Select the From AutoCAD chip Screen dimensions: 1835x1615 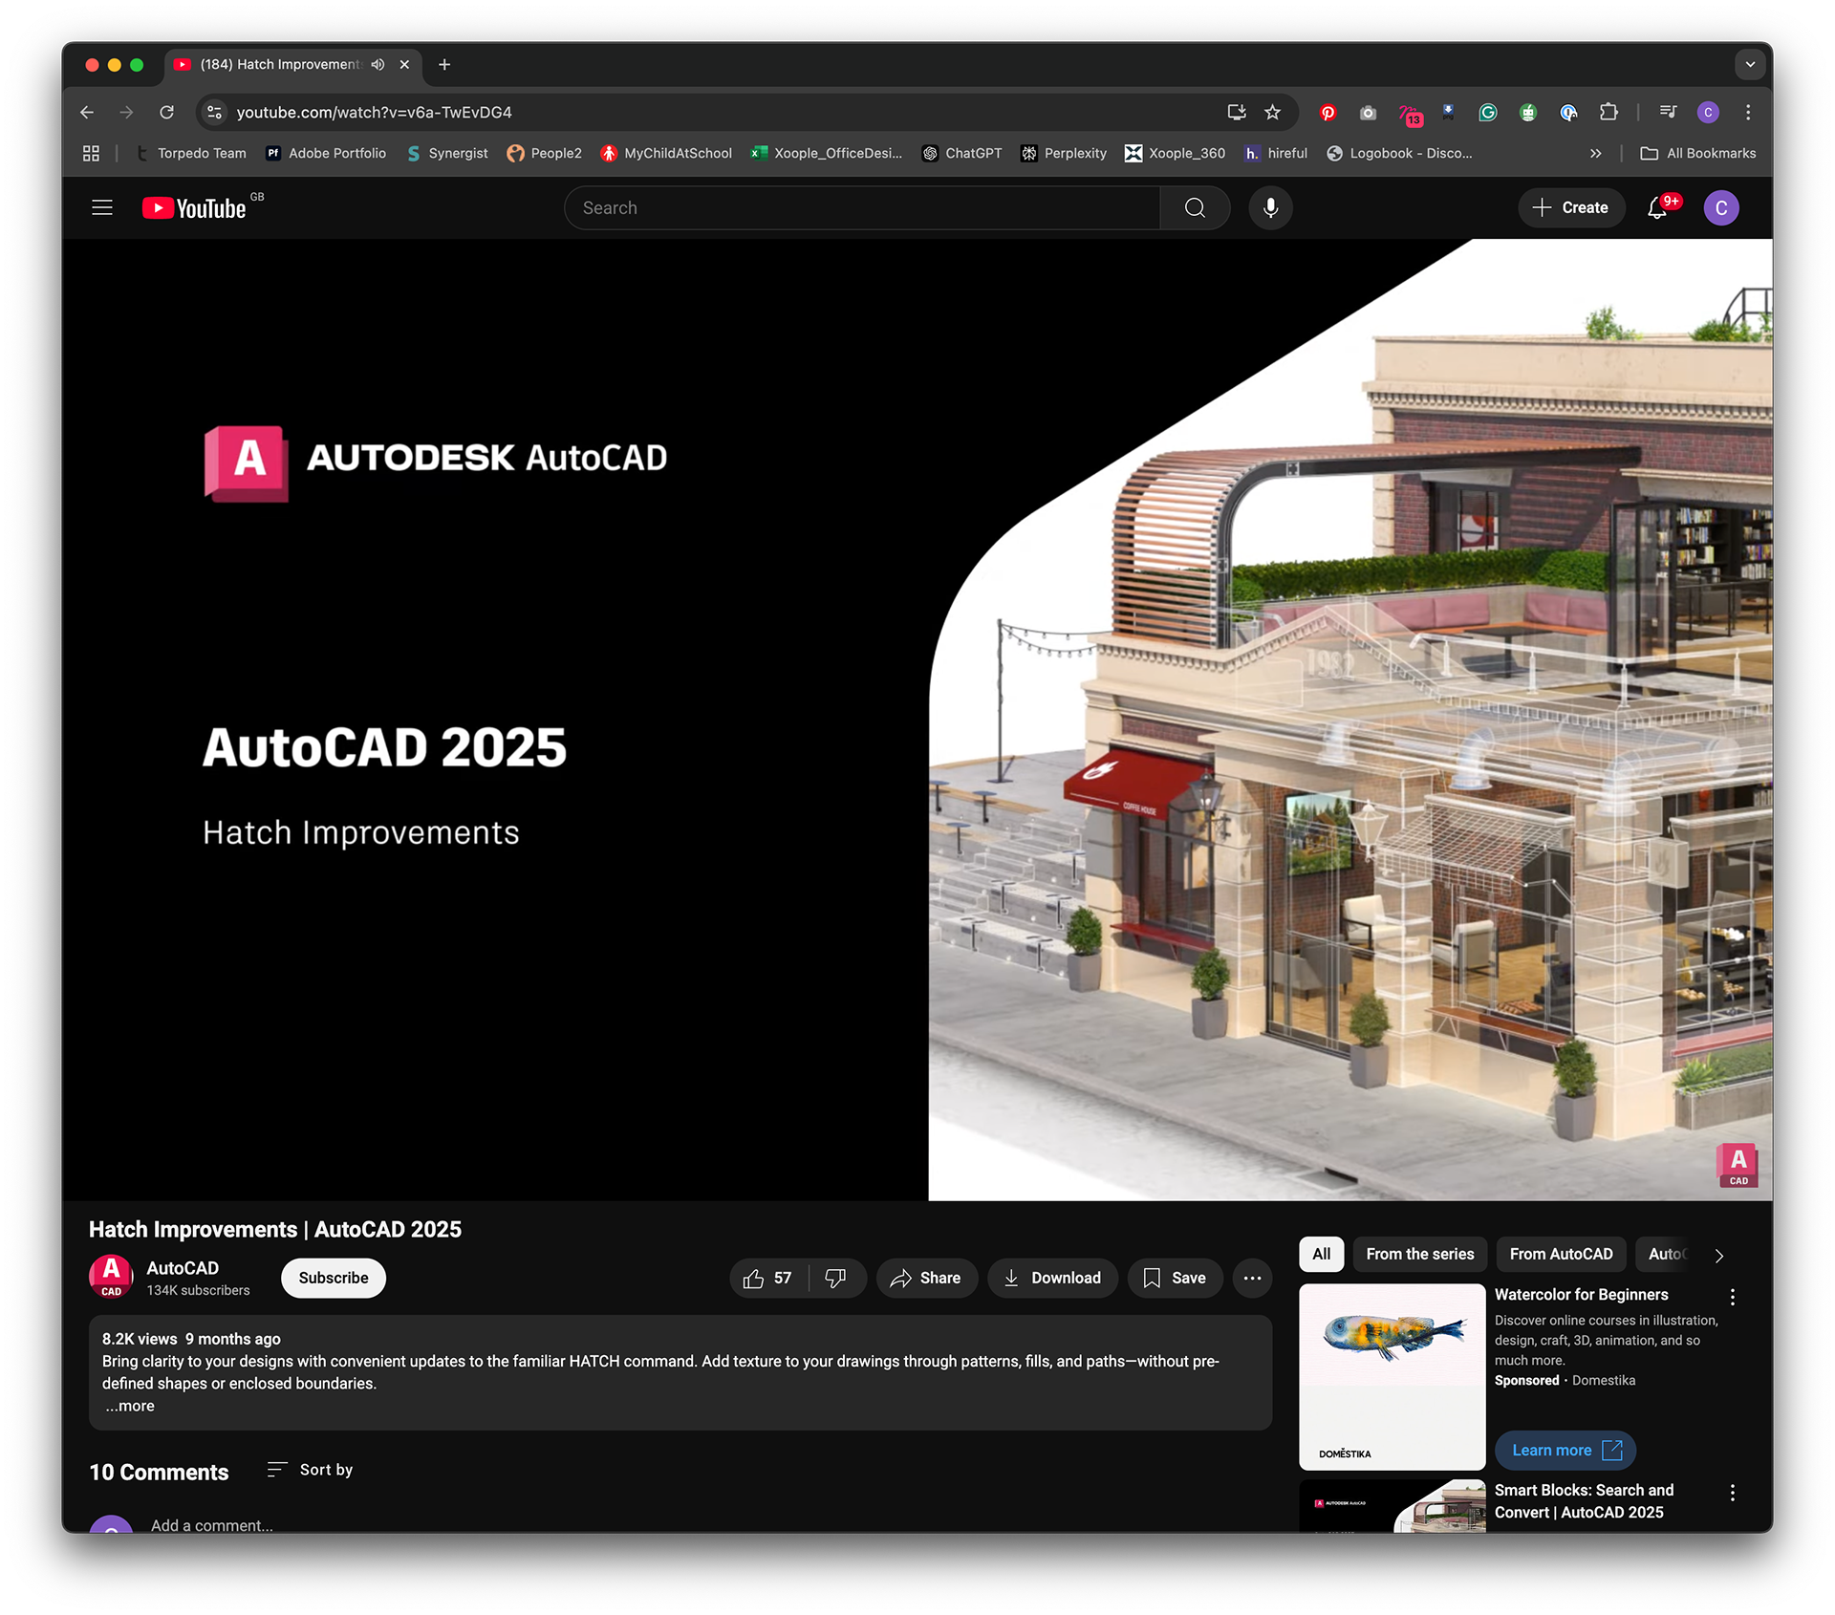1561,1254
